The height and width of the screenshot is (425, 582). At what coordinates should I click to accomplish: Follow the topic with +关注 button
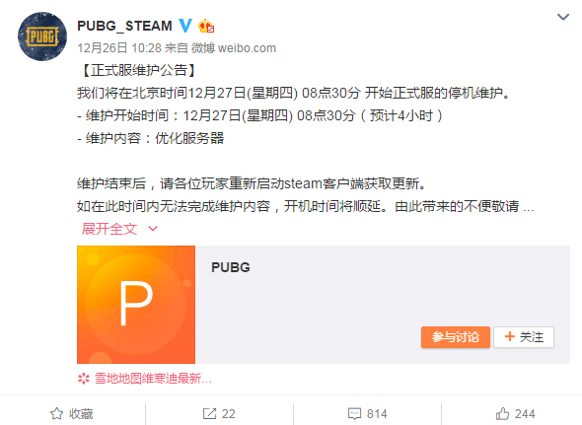[524, 337]
